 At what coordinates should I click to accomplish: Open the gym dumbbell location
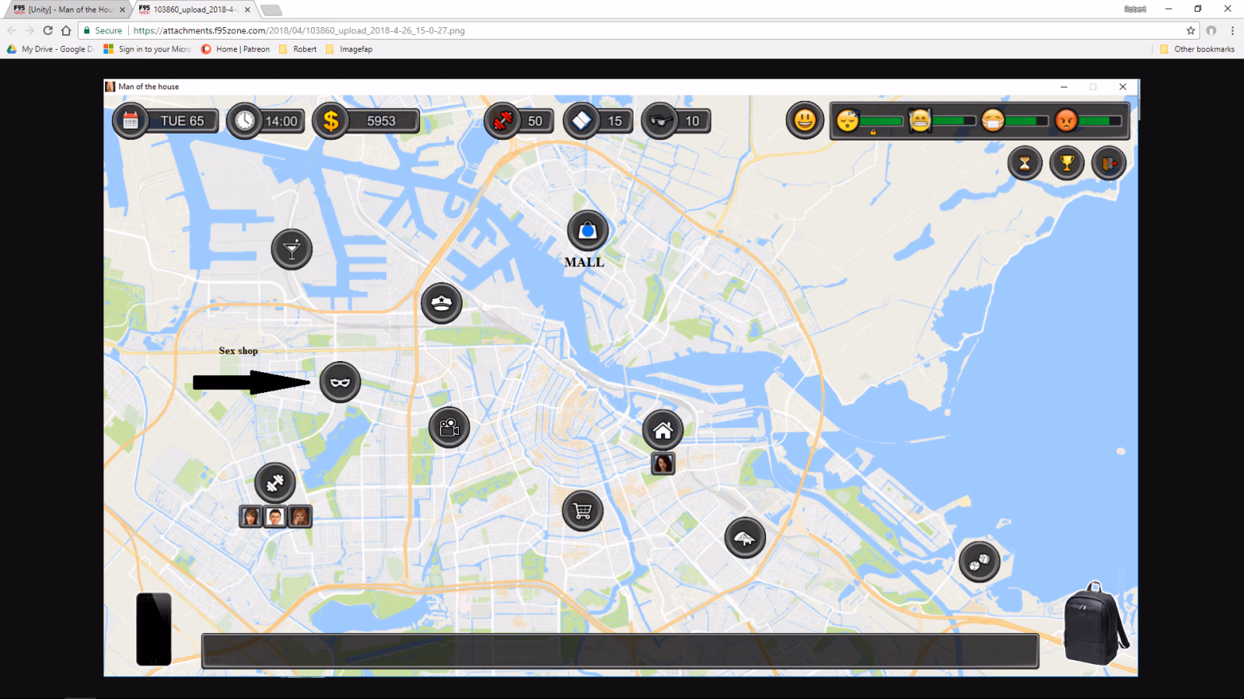point(275,482)
